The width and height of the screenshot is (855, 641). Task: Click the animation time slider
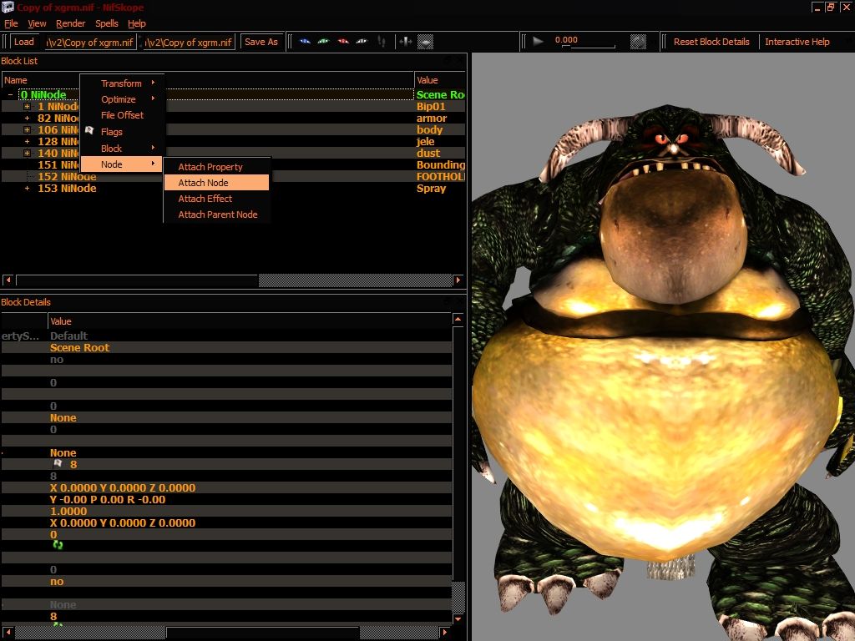coord(588,47)
